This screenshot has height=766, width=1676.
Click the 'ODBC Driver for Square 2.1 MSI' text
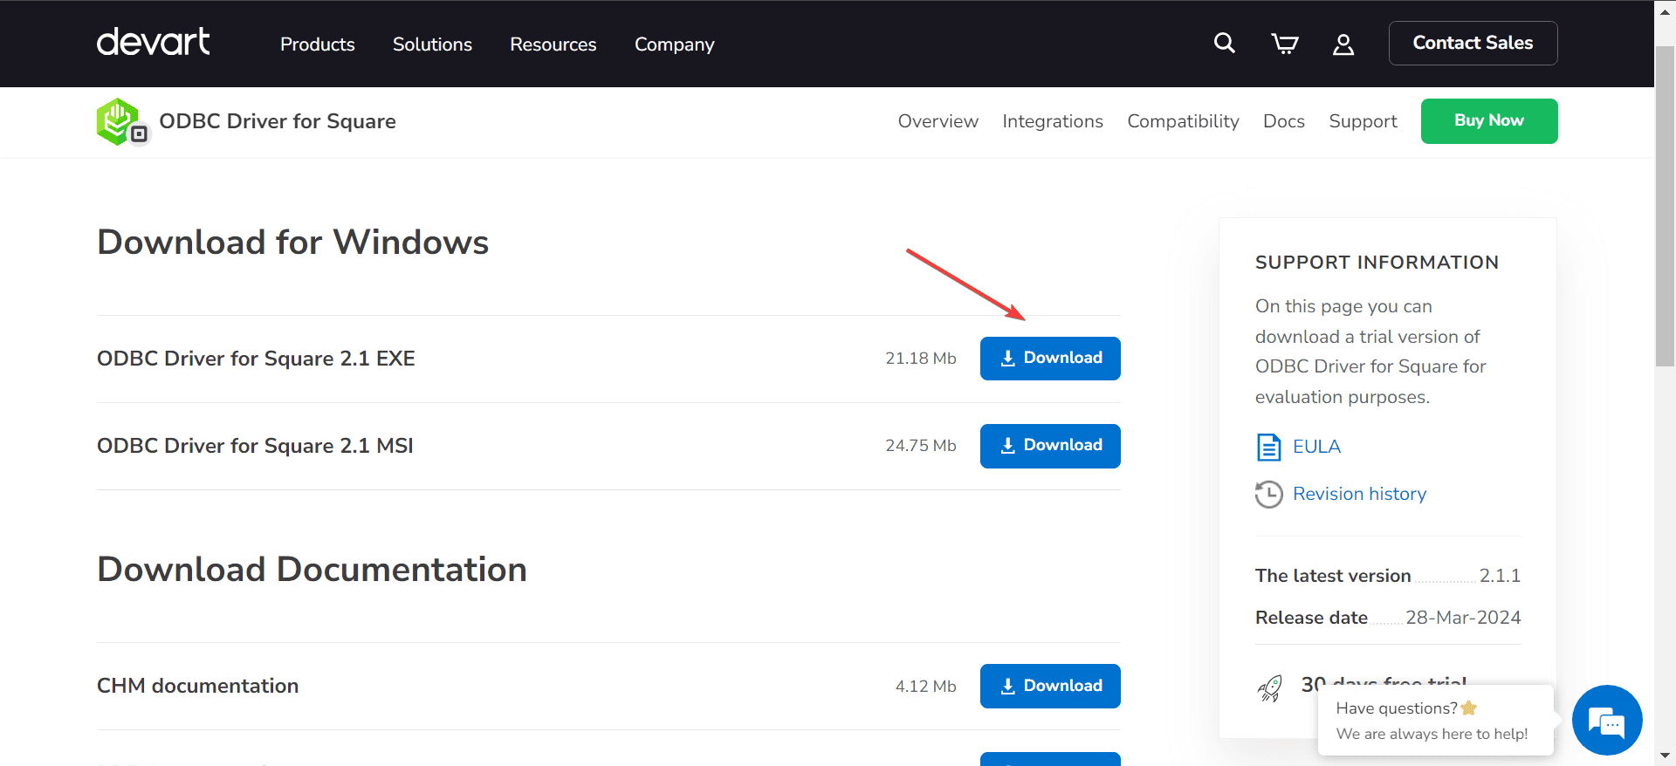point(255,446)
